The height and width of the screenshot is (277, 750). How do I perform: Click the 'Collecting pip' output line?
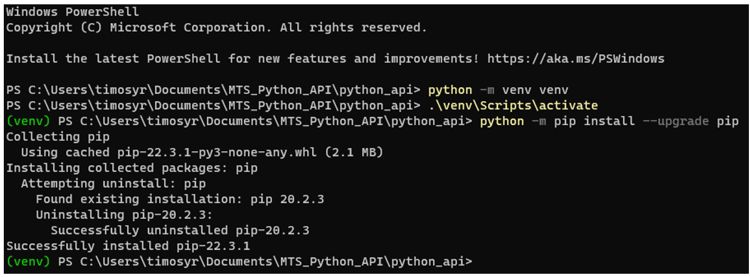pos(58,137)
